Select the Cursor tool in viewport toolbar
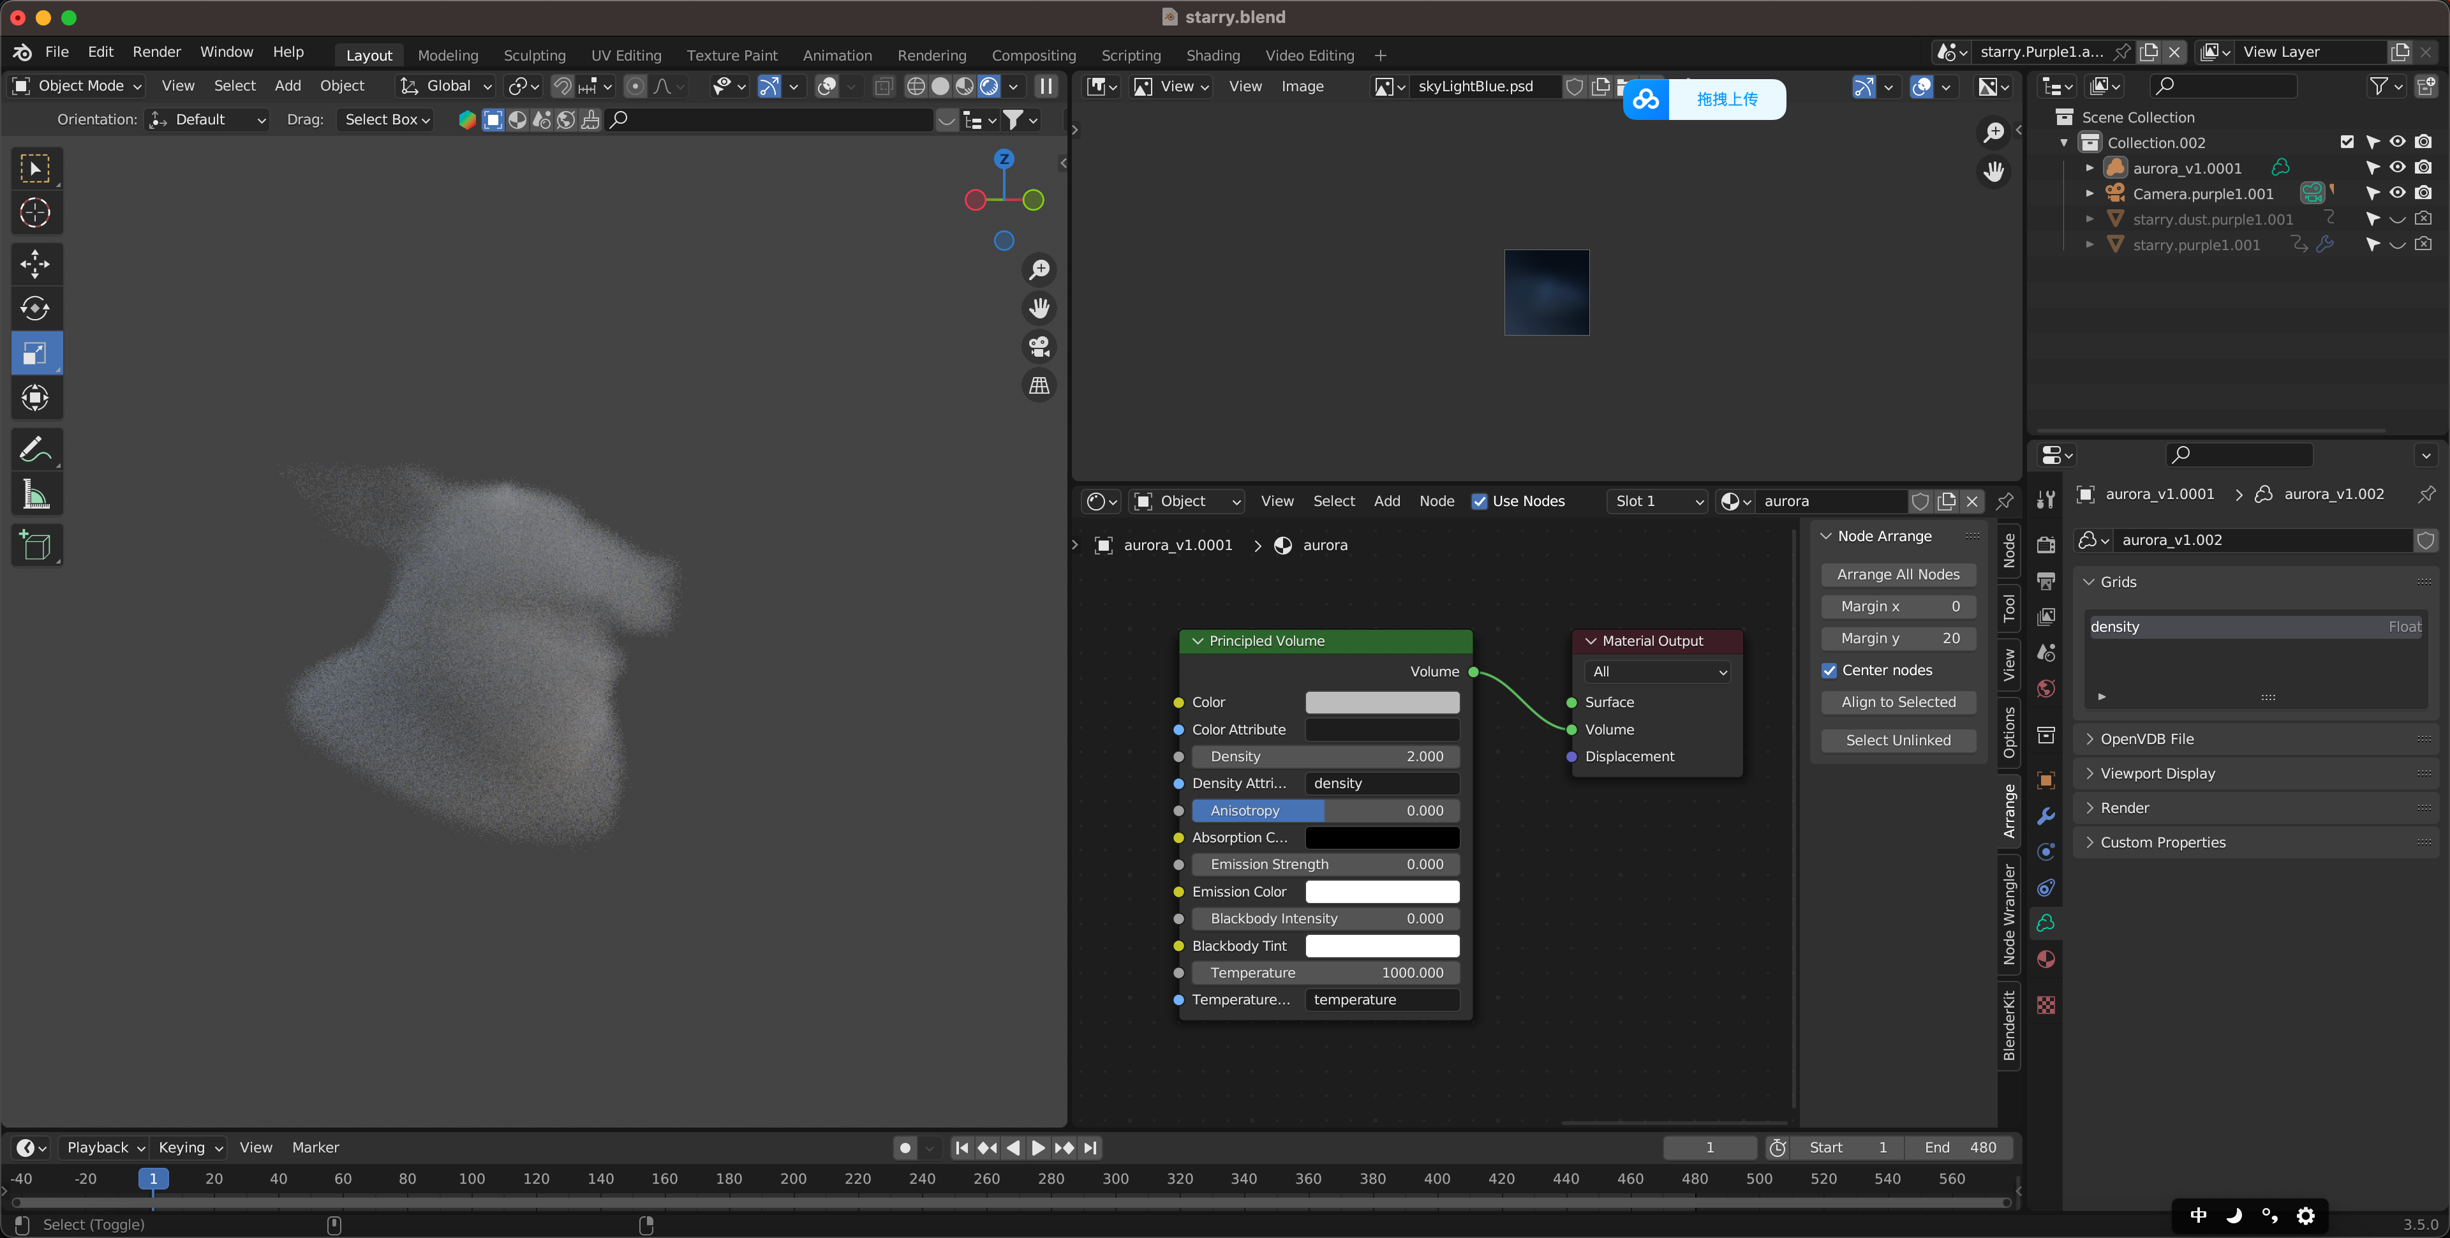Viewport: 2450px width, 1238px height. pos(35,213)
